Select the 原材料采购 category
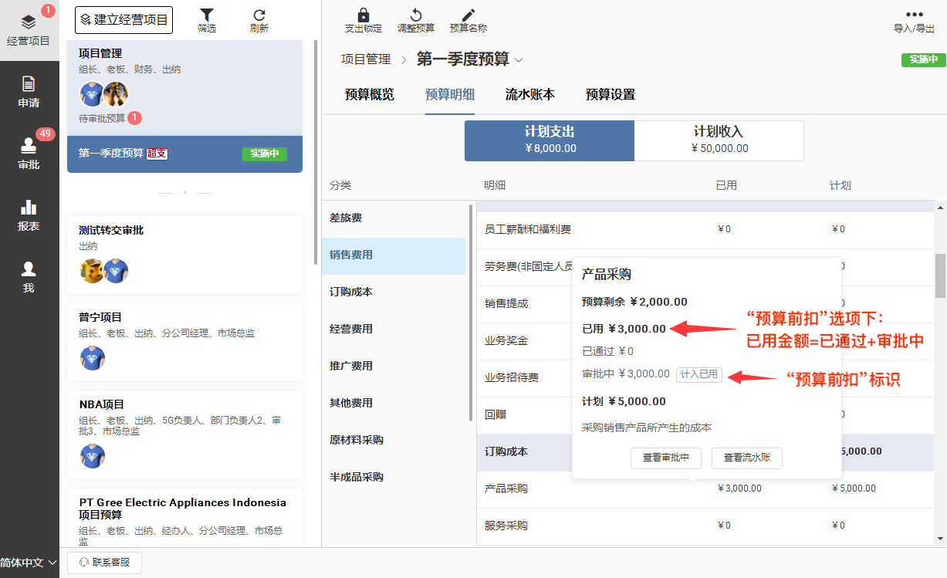947x578 pixels. pos(394,441)
